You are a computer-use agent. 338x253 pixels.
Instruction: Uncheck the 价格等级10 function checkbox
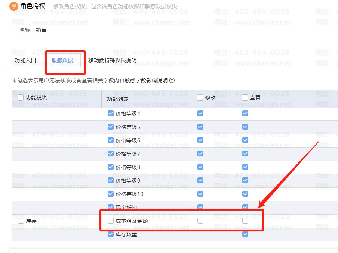point(111,194)
